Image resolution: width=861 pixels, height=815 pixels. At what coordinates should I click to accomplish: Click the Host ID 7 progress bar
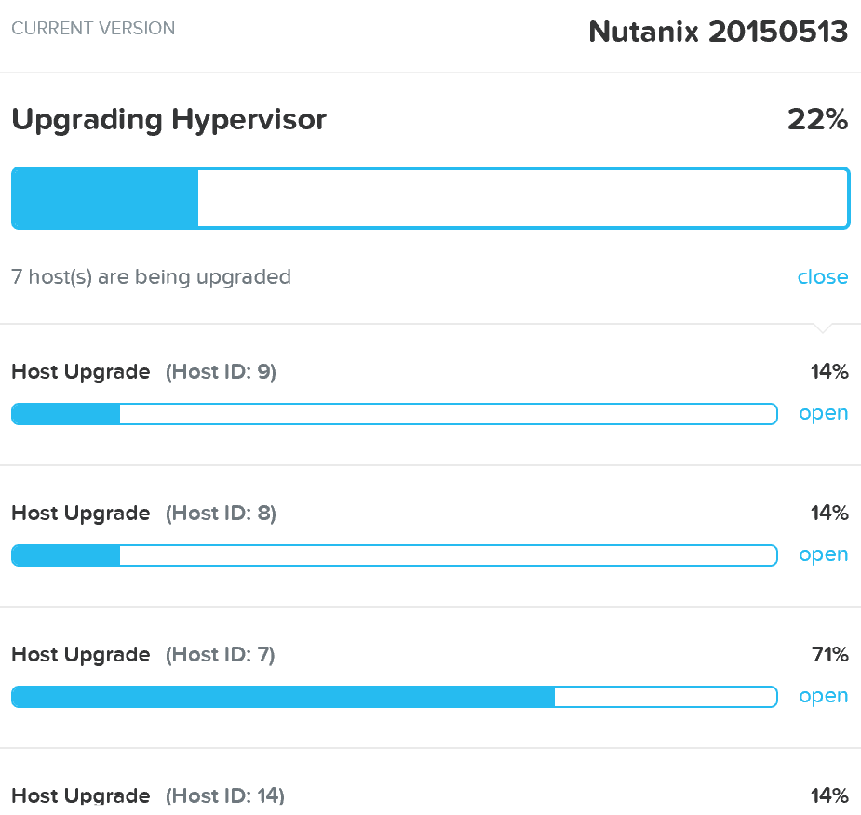point(394,696)
